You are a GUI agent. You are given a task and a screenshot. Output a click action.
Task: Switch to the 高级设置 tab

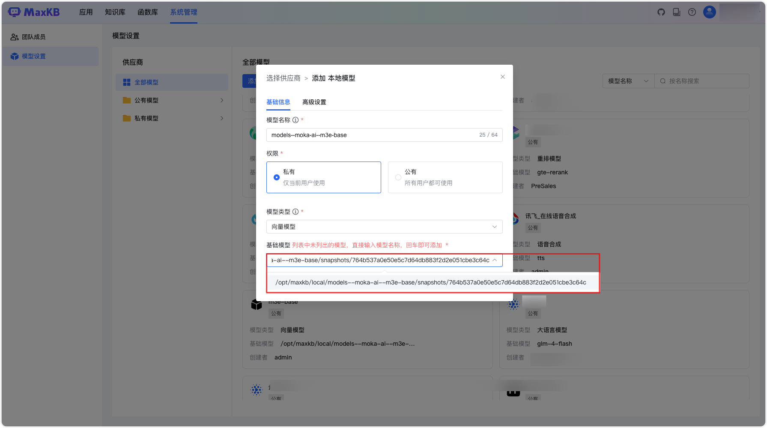tap(314, 102)
